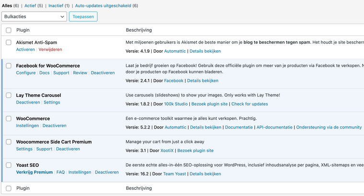Check the Yoast SEO plugin checkbox
This screenshot has height=196, width=364.
[x=9, y=165]
